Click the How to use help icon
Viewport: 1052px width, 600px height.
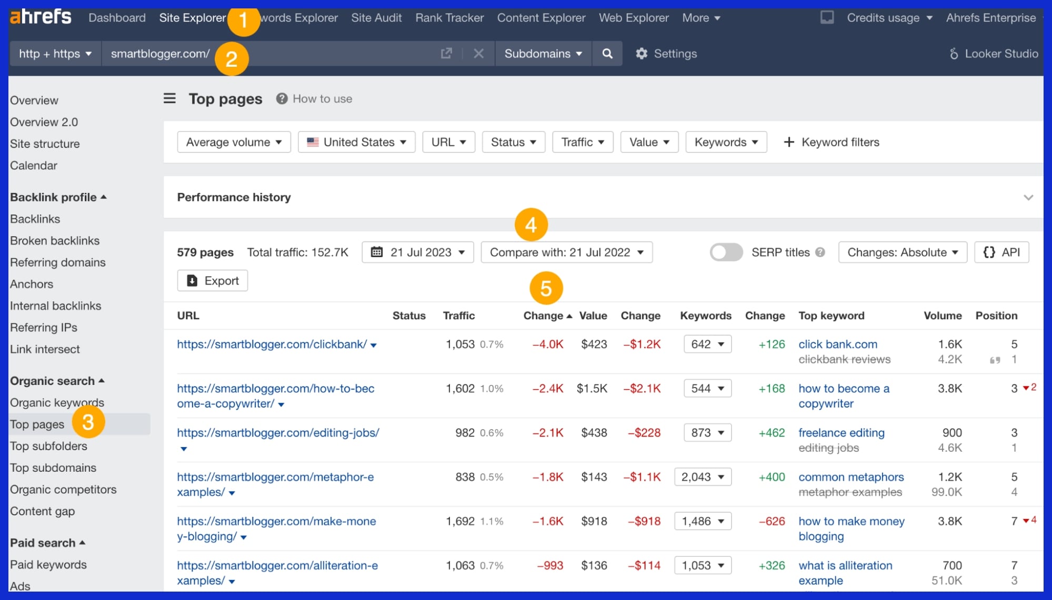pyautogui.click(x=282, y=99)
